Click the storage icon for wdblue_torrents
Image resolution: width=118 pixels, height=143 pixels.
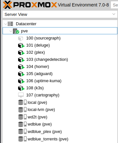pos(22,139)
